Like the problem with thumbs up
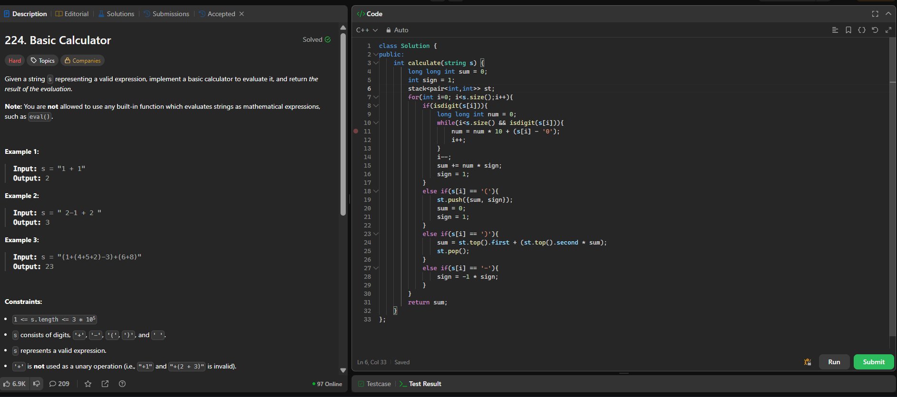 (x=15, y=384)
